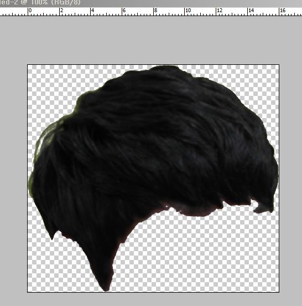
Task: Click the 12 mark on the horizontal ruler
Action: click(x=220, y=11)
